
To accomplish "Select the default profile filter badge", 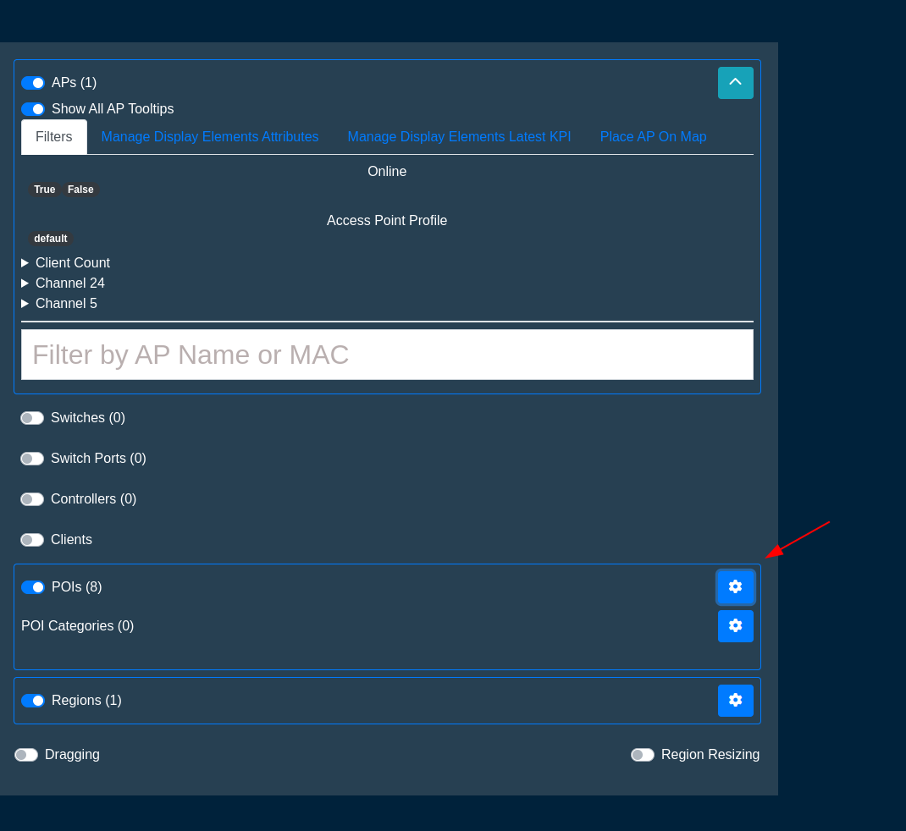I will [x=51, y=239].
